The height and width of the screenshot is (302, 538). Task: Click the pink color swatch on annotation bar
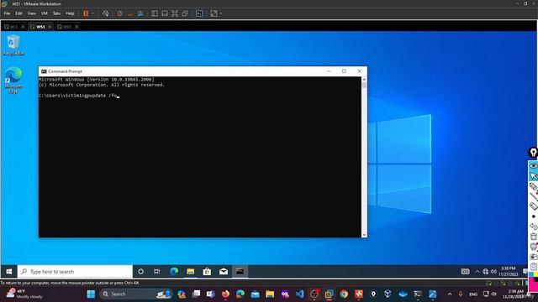(533, 286)
